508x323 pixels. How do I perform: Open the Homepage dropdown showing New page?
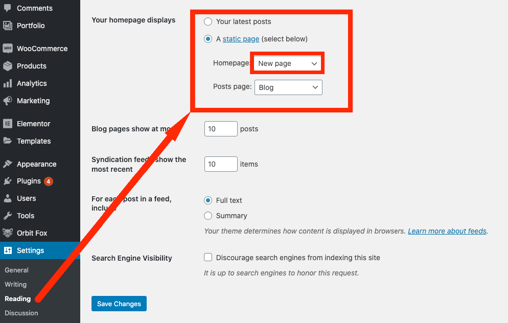pos(287,63)
